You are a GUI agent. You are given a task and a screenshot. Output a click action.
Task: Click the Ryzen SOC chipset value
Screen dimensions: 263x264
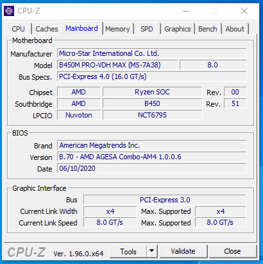(152, 92)
